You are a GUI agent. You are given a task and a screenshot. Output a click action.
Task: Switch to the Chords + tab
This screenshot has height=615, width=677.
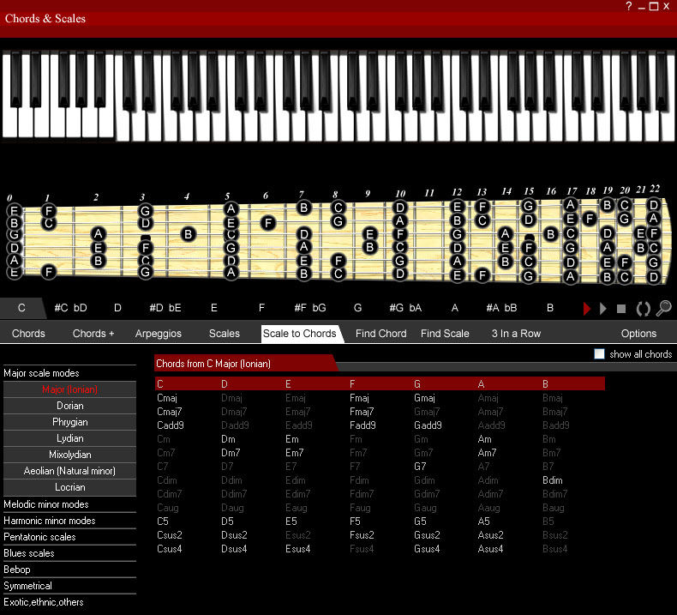click(93, 334)
